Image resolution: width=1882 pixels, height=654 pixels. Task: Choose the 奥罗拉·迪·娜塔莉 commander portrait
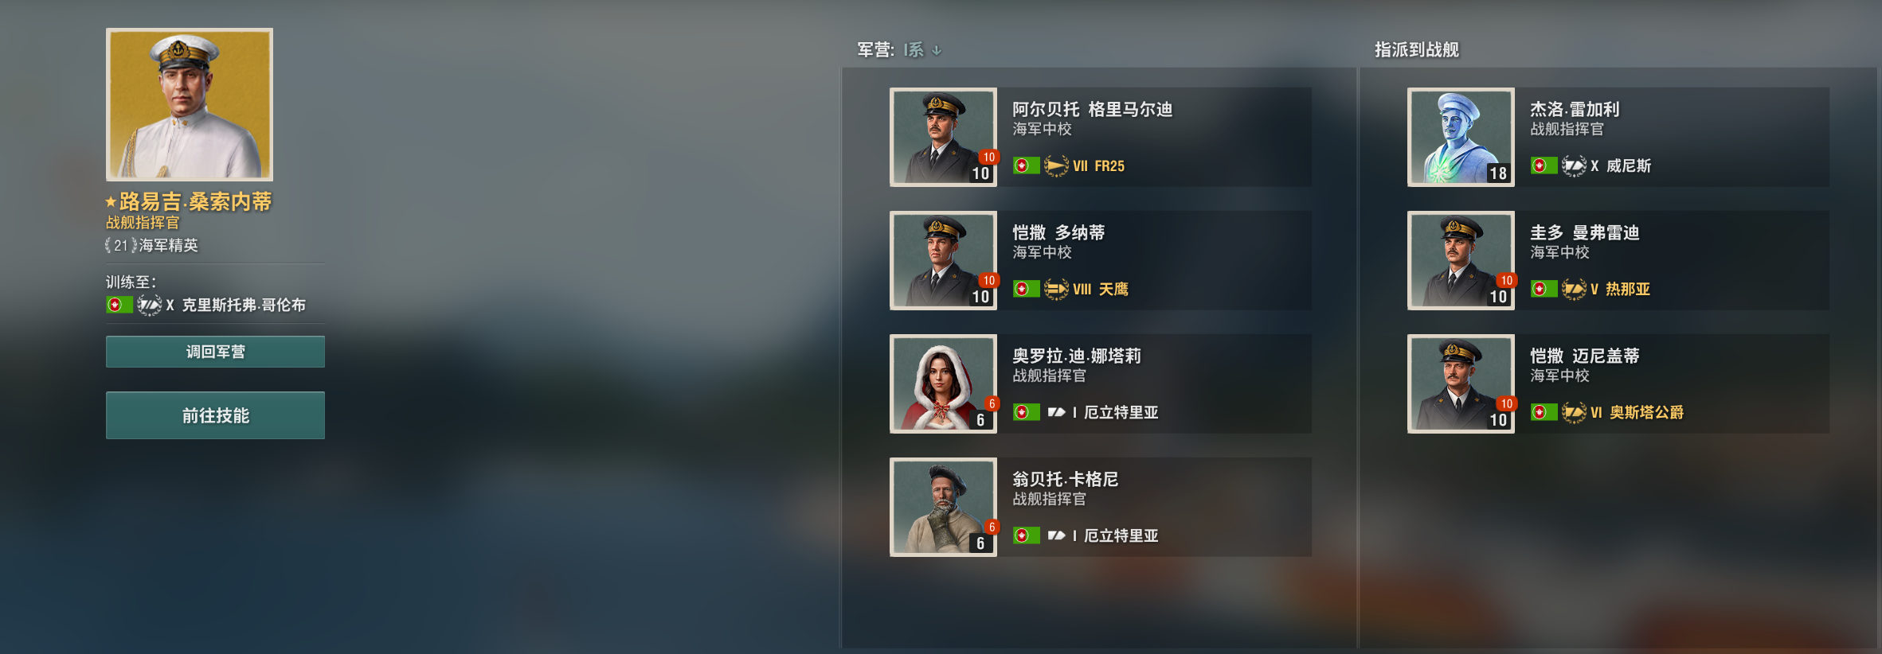(943, 383)
